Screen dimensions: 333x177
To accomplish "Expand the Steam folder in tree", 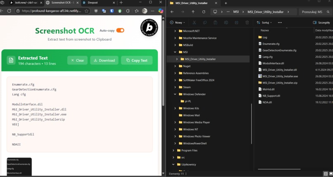I will pos(175,87).
